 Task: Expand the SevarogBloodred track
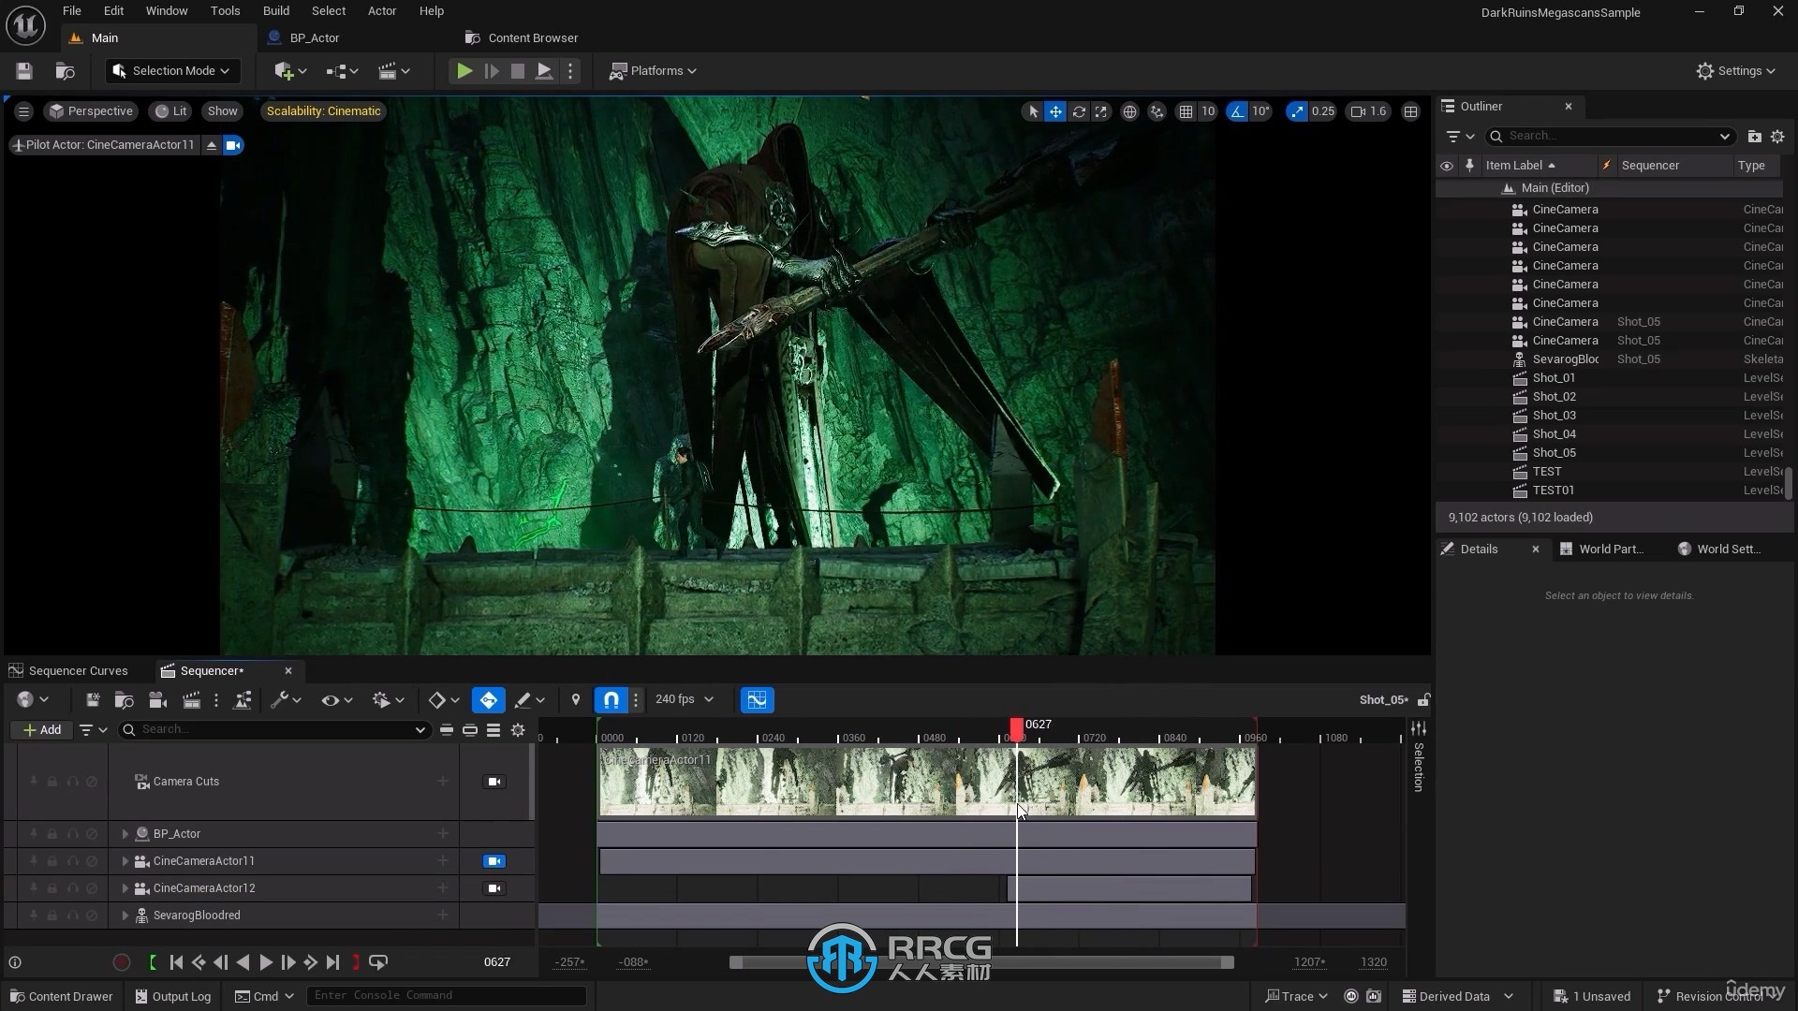pyautogui.click(x=125, y=916)
